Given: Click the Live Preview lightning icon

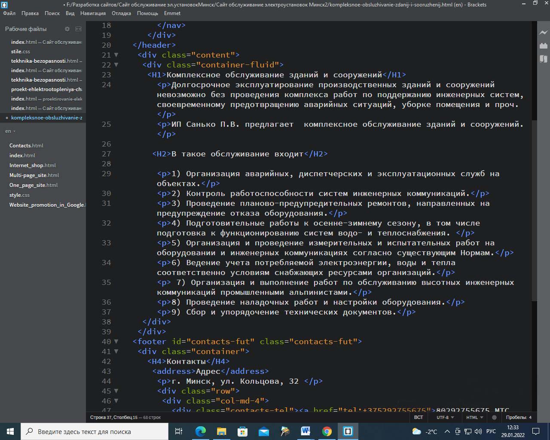Looking at the screenshot, I should pyautogui.click(x=544, y=33).
